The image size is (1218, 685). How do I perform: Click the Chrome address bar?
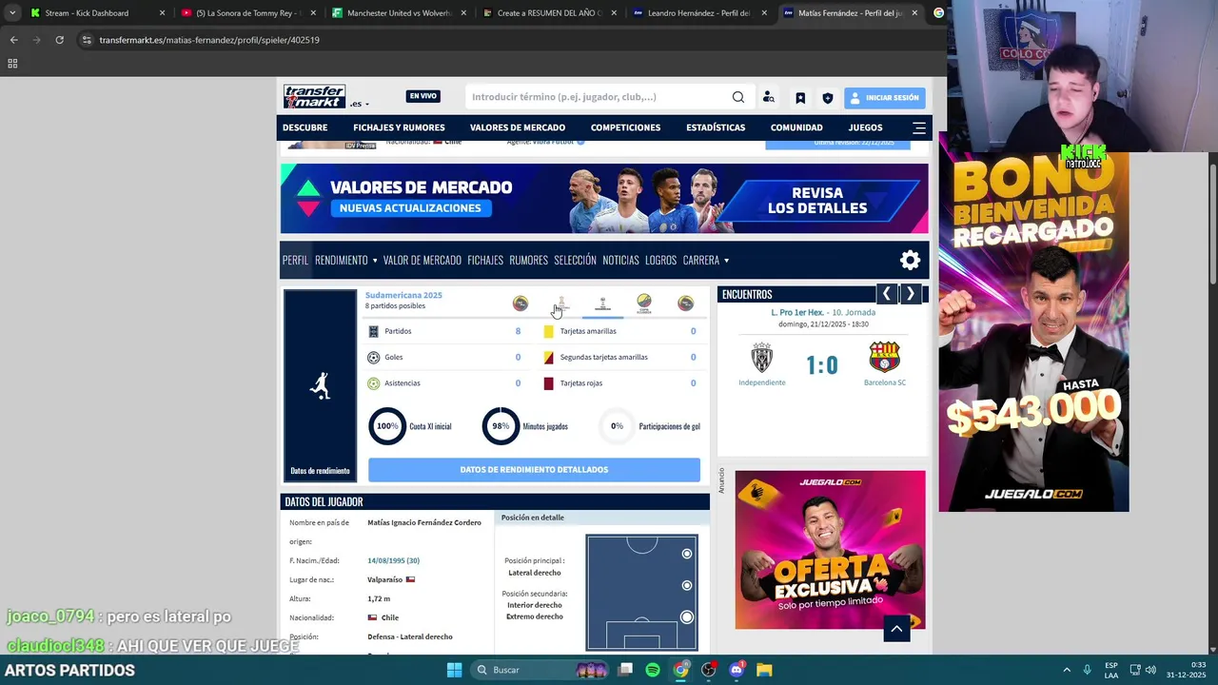tap(504, 40)
